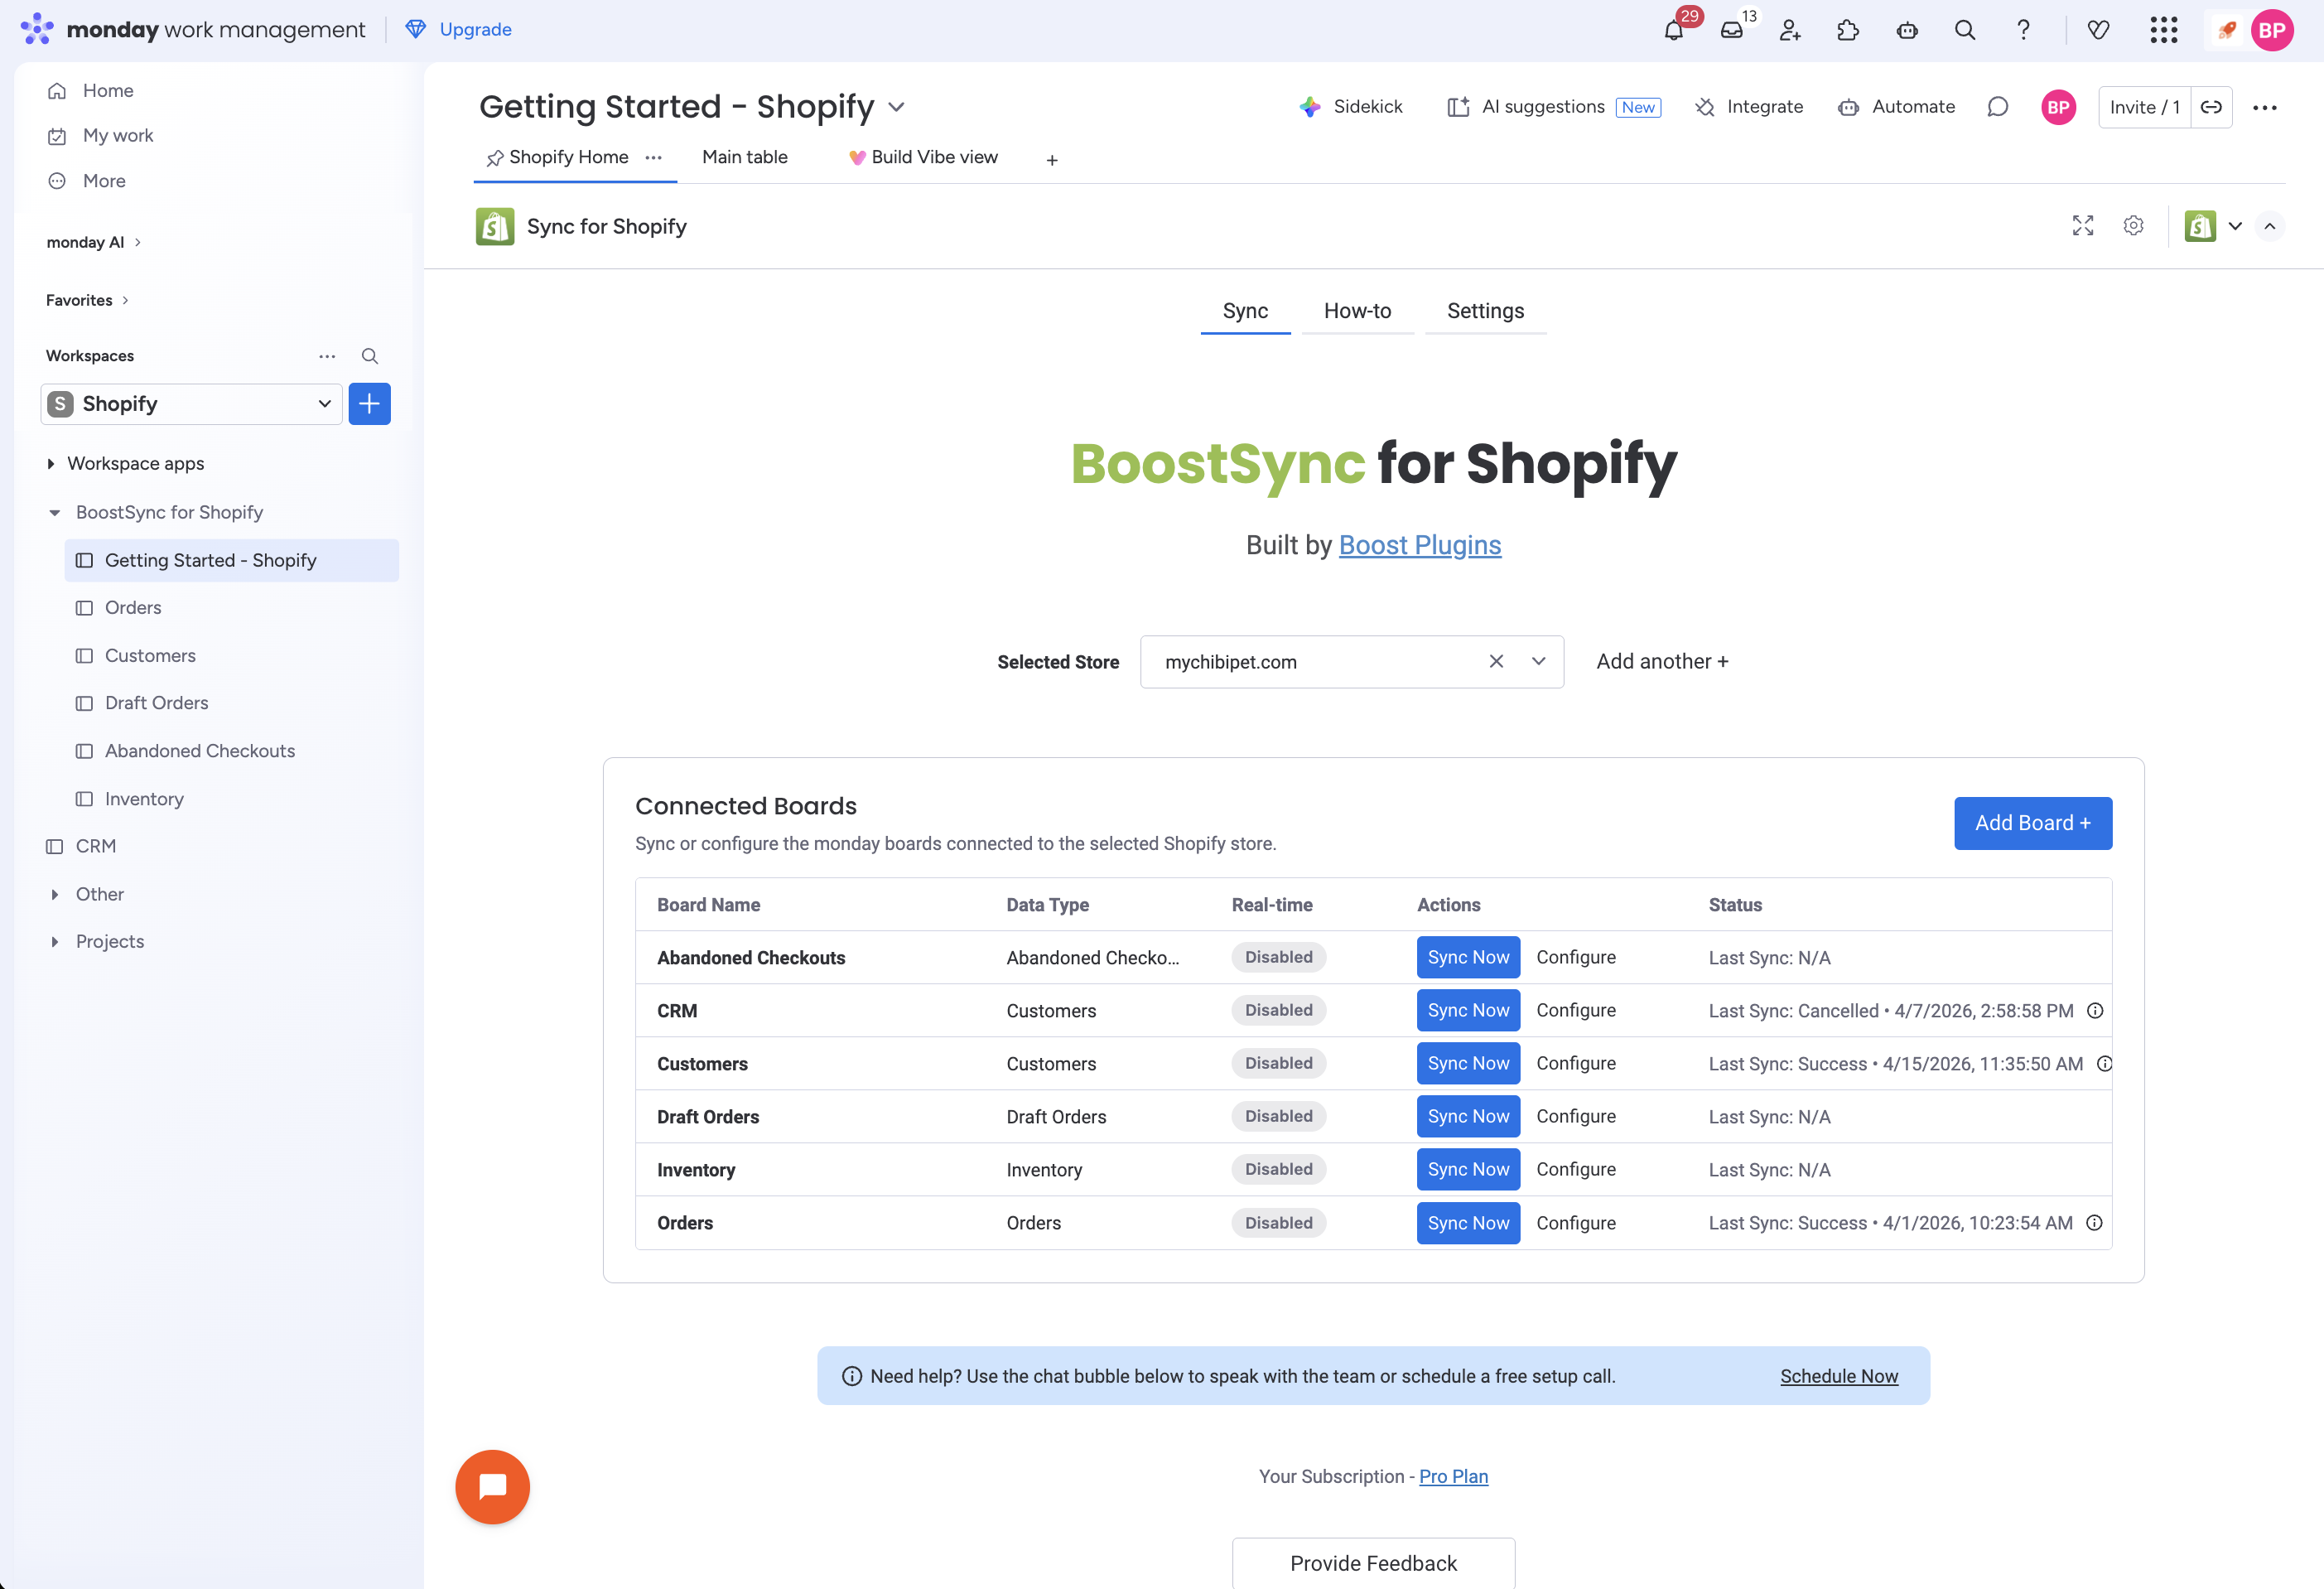Image resolution: width=2324 pixels, height=1589 pixels.
Task: Click the monday logo icon
Action: click(x=37, y=29)
